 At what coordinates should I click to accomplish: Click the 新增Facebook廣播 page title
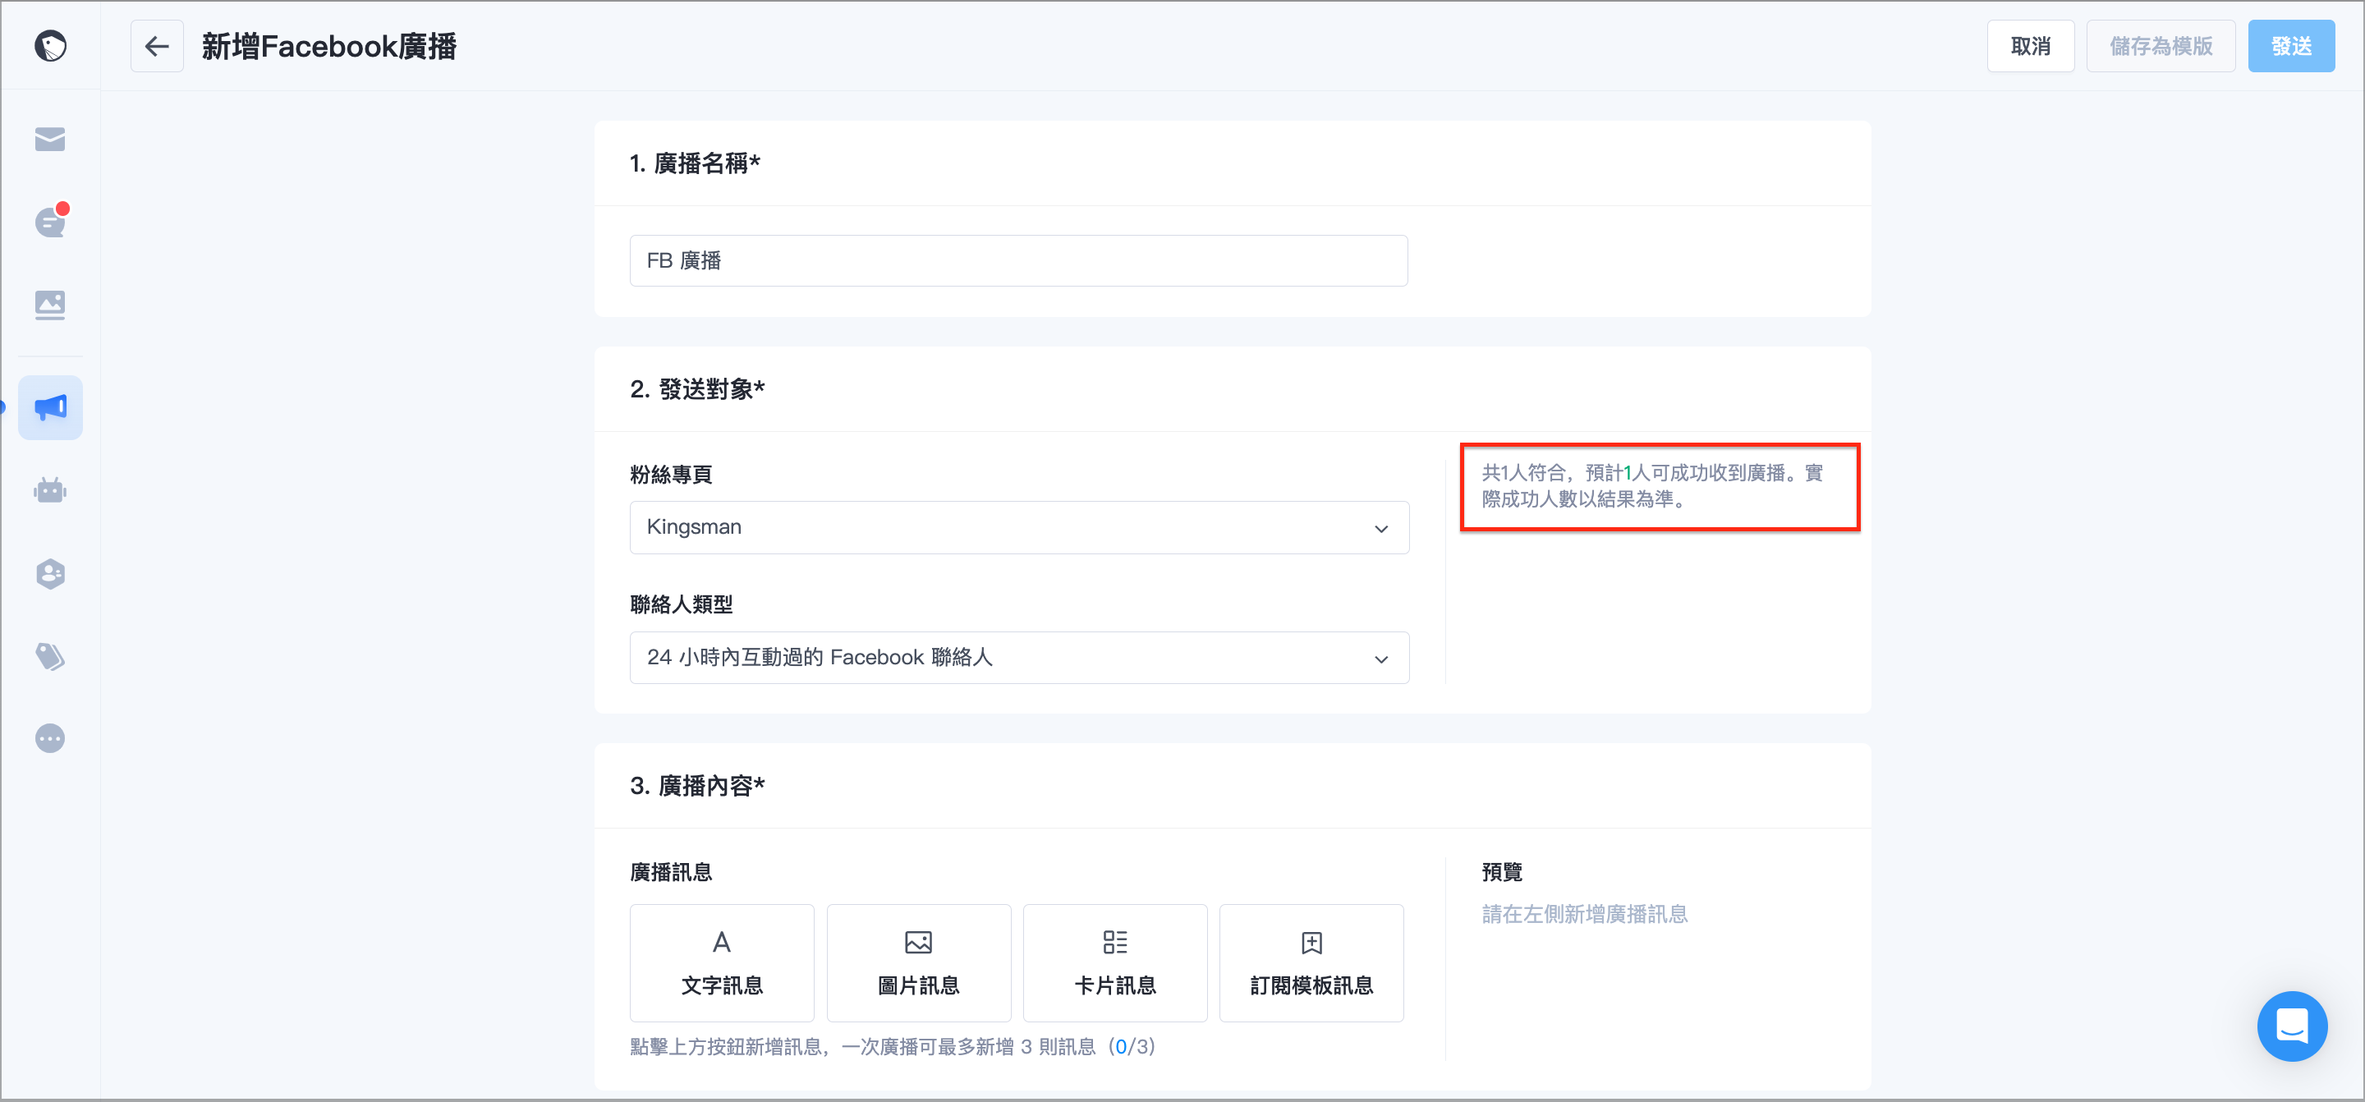[328, 46]
